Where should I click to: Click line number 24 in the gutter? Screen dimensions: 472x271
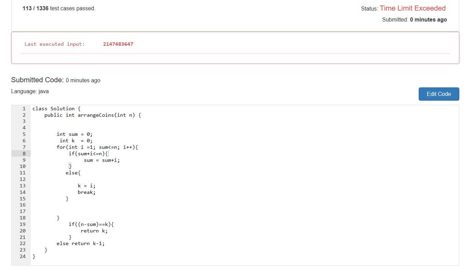click(x=23, y=256)
